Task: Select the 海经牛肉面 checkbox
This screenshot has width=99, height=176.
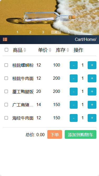Action: coord(6,118)
